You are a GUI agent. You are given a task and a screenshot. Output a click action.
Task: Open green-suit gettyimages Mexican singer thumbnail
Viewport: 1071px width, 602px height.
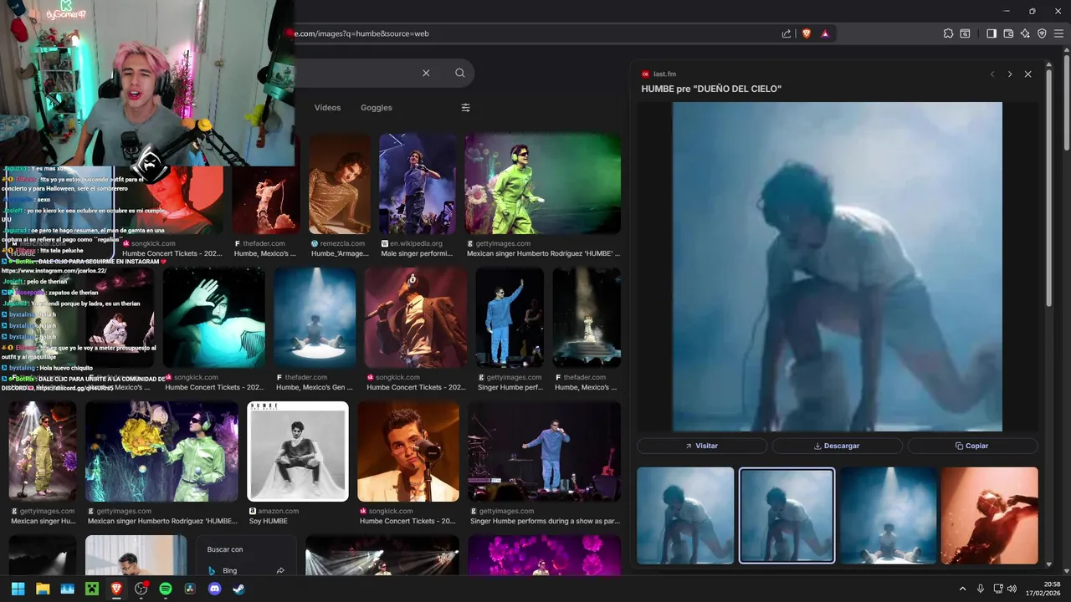[x=543, y=184]
